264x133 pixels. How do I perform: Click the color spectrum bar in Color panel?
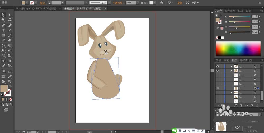tap(238, 49)
